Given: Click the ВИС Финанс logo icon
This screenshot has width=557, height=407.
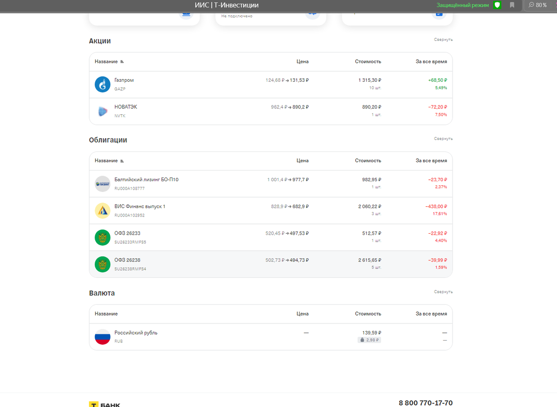Looking at the screenshot, I should pyautogui.click(x=103, y=210).
